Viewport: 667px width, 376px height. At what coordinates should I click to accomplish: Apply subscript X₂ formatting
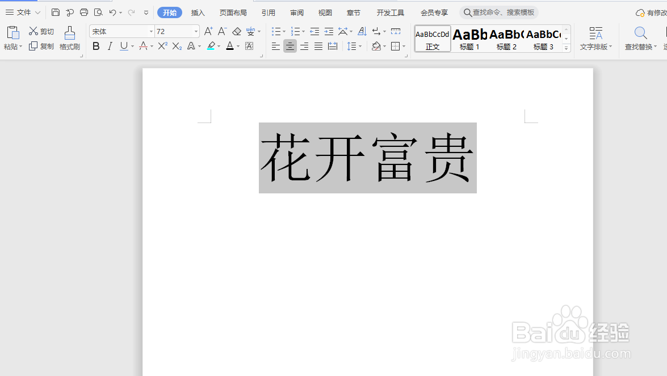pyautogui.click(x=177, y=46)
